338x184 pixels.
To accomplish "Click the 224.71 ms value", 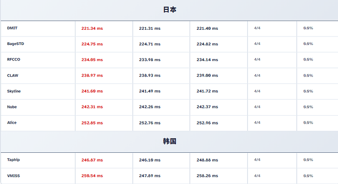I will (149, 44).
